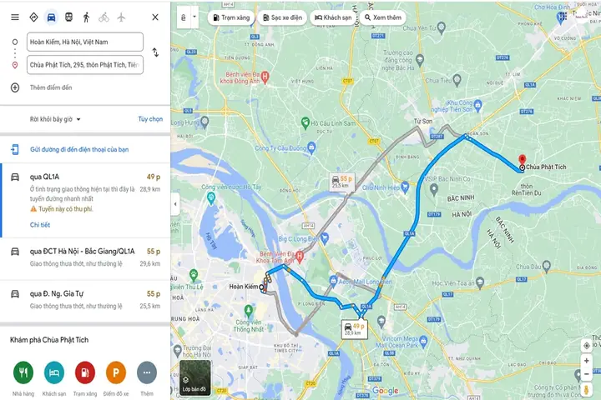Viewport: 601px width, 400px height.
Task: Click the Trạm xăng red circle icon
Action: click(85, 372)
